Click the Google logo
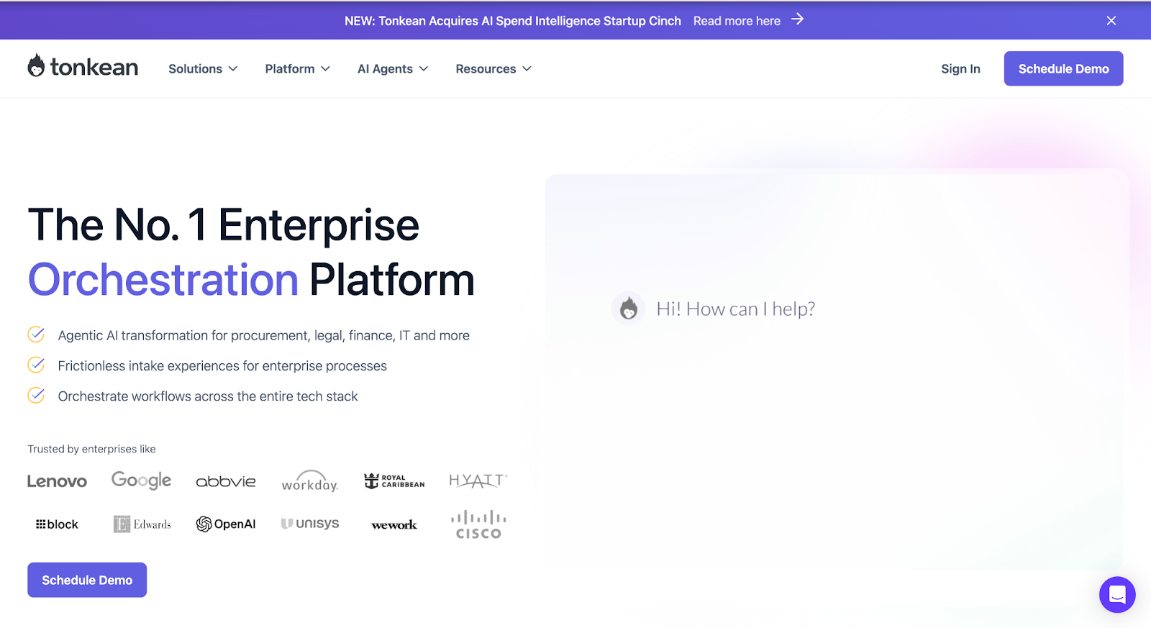The width and height of the screenshot is (1151, 628). pyautogui.click(x=141, y=481)
